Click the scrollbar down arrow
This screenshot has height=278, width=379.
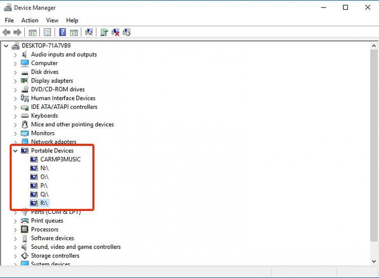373,261
